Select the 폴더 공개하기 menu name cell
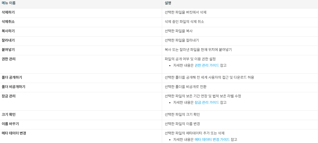The height and width of the screenshot is (143, 318). tap(81, 78)
